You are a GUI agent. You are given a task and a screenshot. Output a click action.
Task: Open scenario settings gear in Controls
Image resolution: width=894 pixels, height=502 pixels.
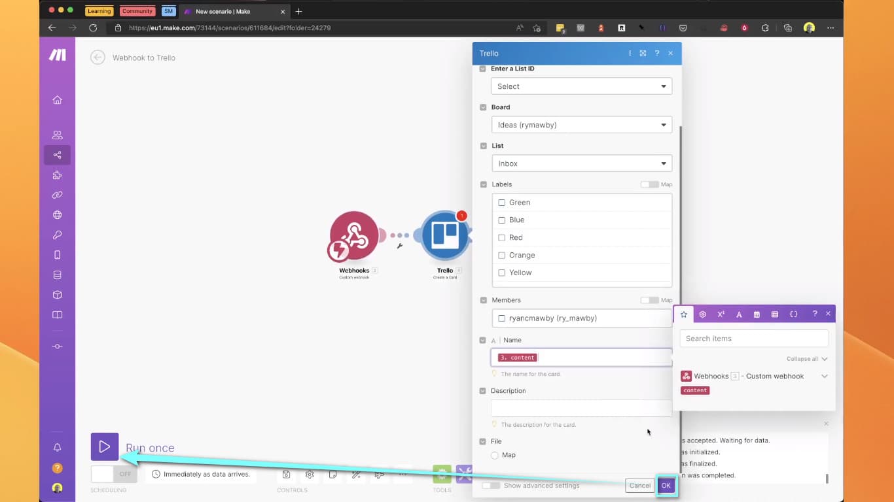tap(310, 475)
